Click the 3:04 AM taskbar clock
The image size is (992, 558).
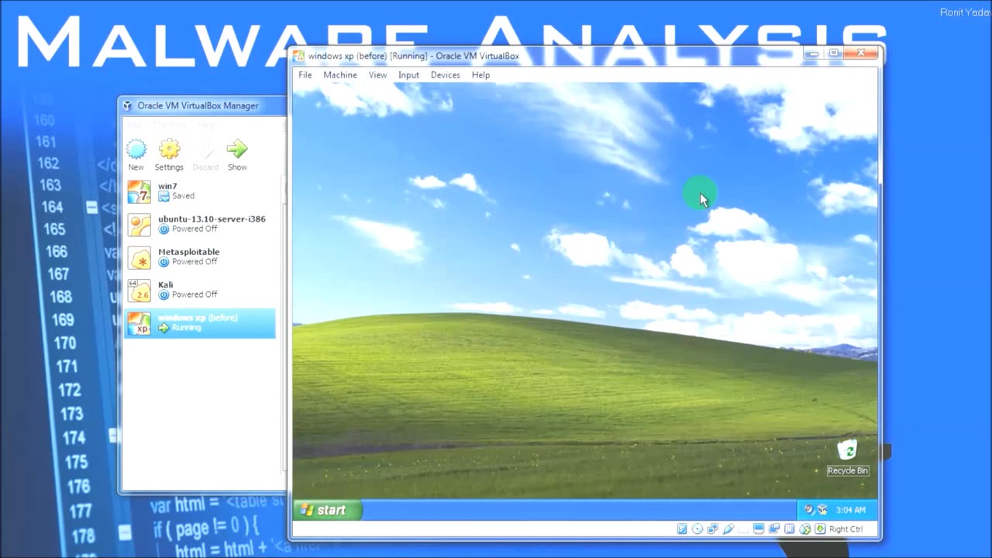pos(850,510)
